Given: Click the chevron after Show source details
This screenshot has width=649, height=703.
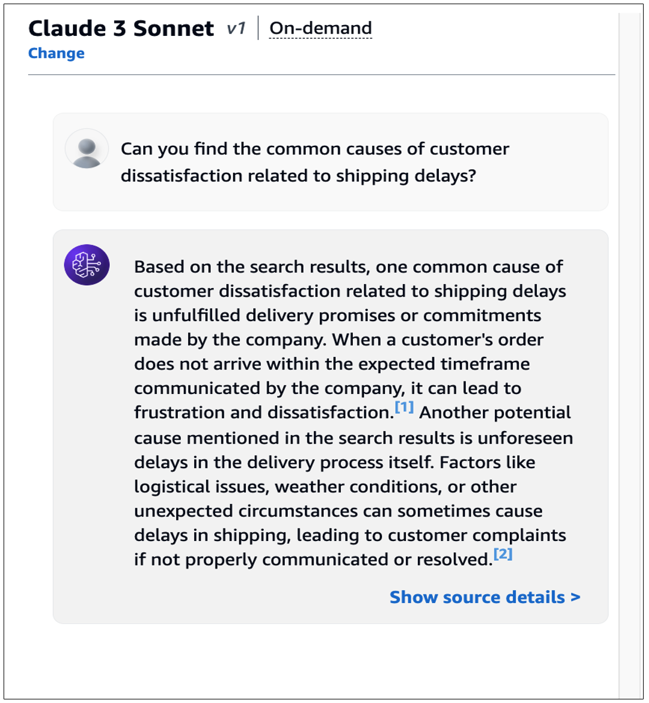Looking at the screenshot, I should coord(576,598).
